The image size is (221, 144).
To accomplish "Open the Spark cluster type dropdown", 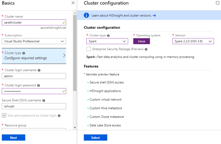I will pos(107,41).
